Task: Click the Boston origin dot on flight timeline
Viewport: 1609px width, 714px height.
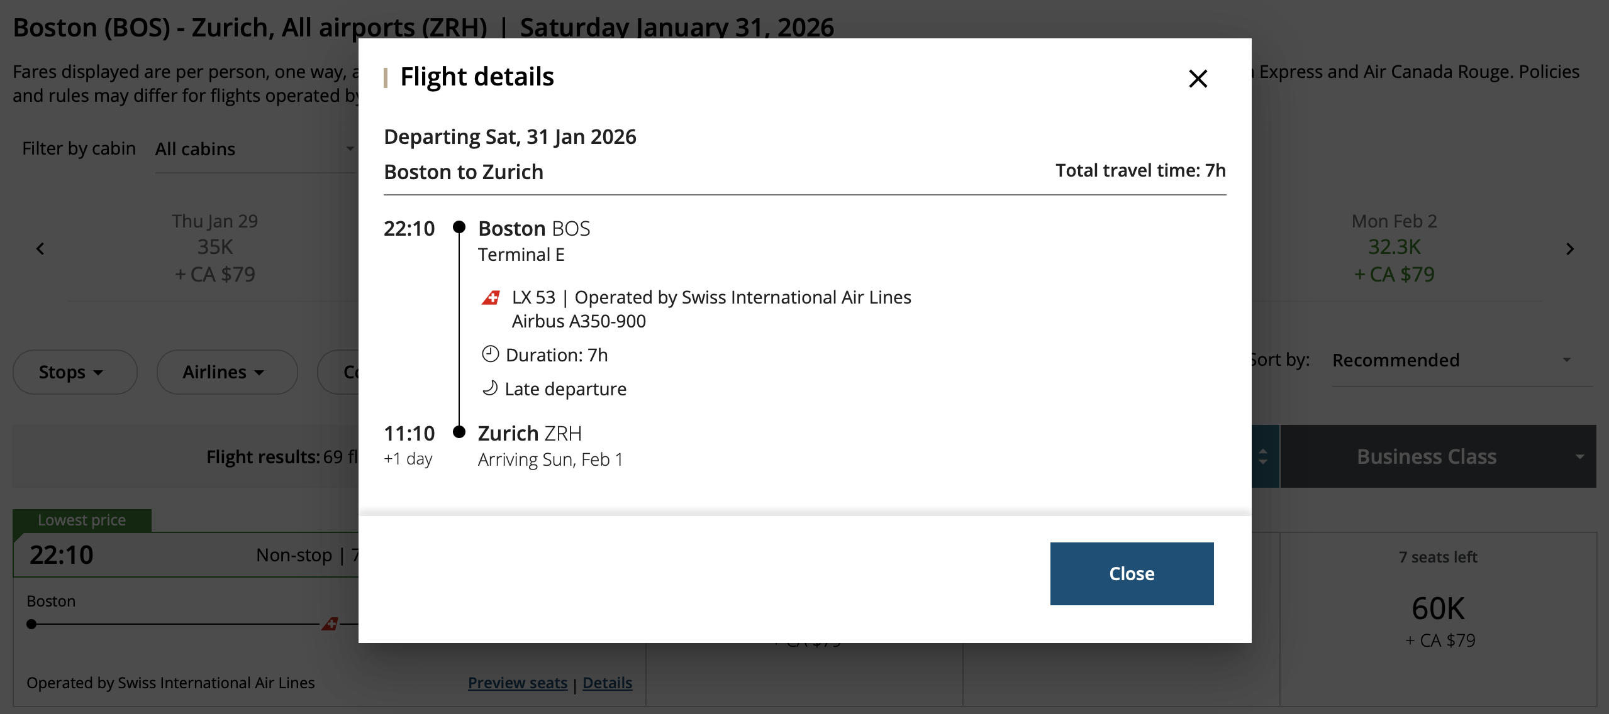Action: 31,624
